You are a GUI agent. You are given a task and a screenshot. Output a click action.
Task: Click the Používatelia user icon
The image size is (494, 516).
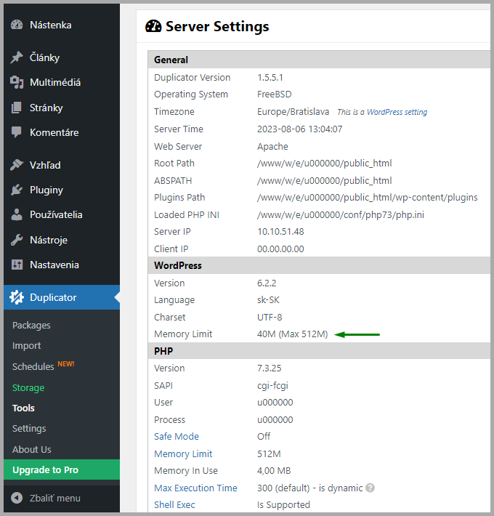17,215
